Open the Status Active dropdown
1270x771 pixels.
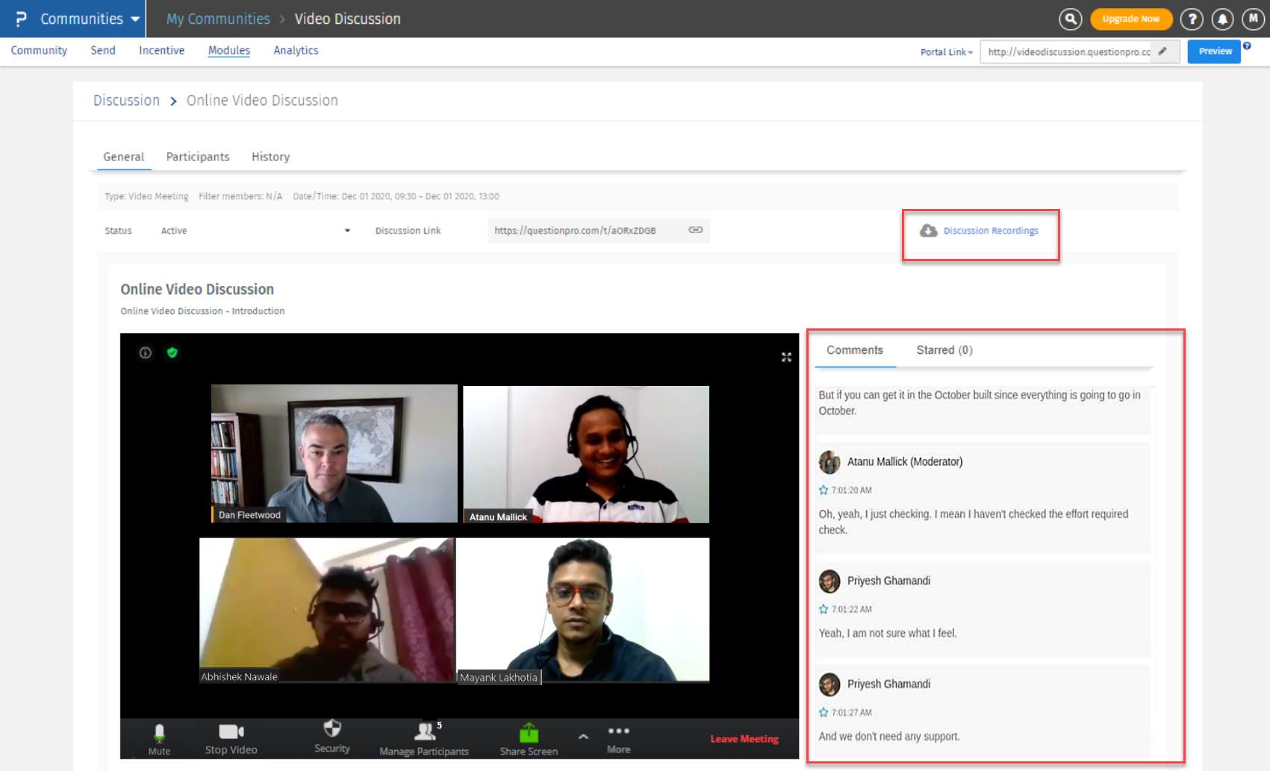[x=255, y=231]
